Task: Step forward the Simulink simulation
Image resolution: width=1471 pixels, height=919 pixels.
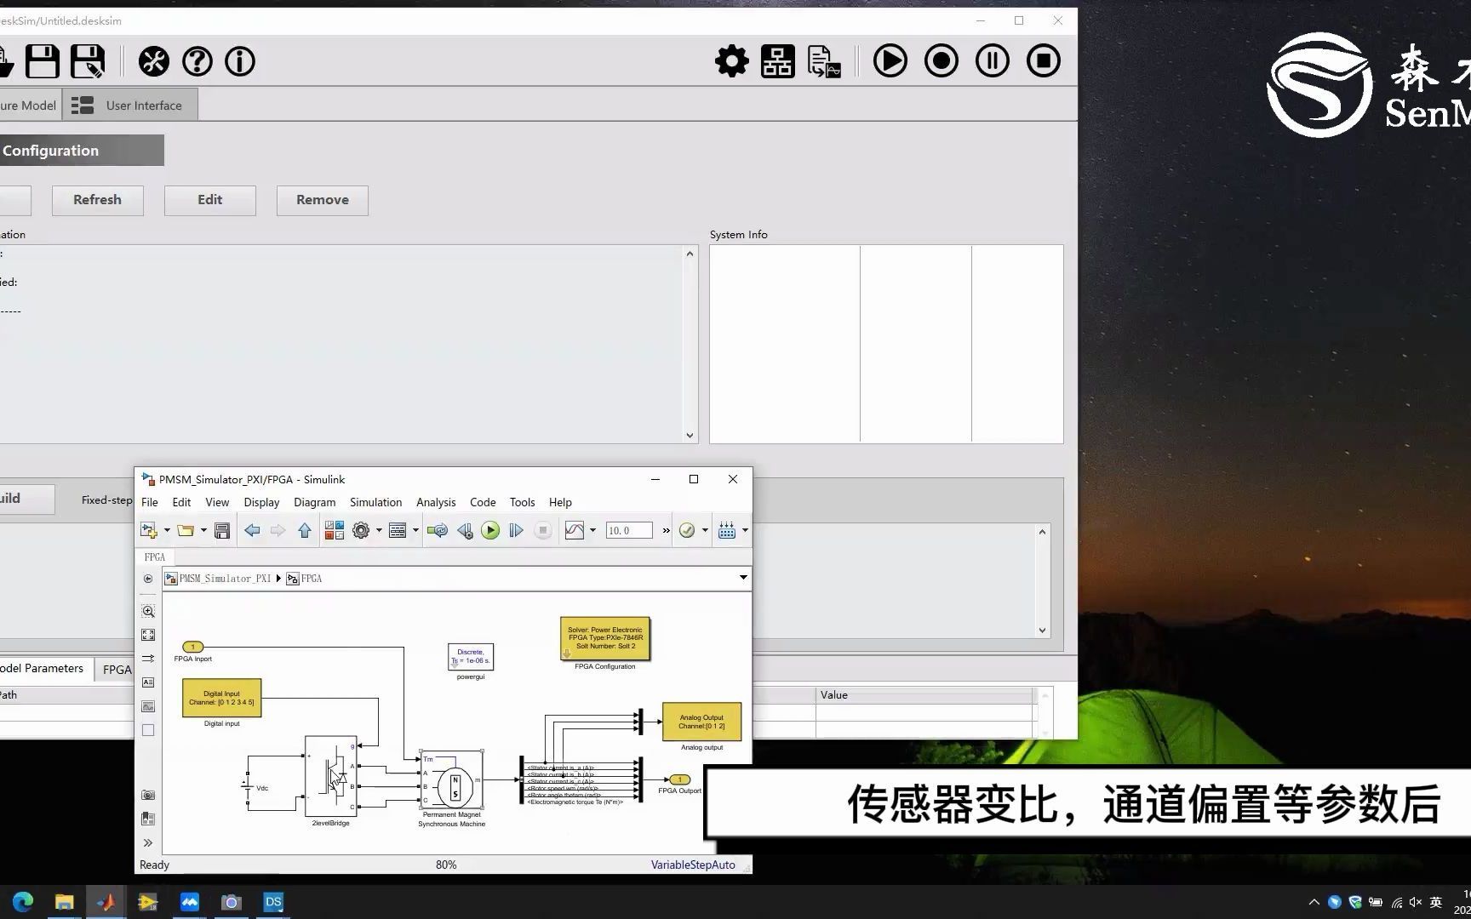Action: pyautogui.click(x=516, y=530)
